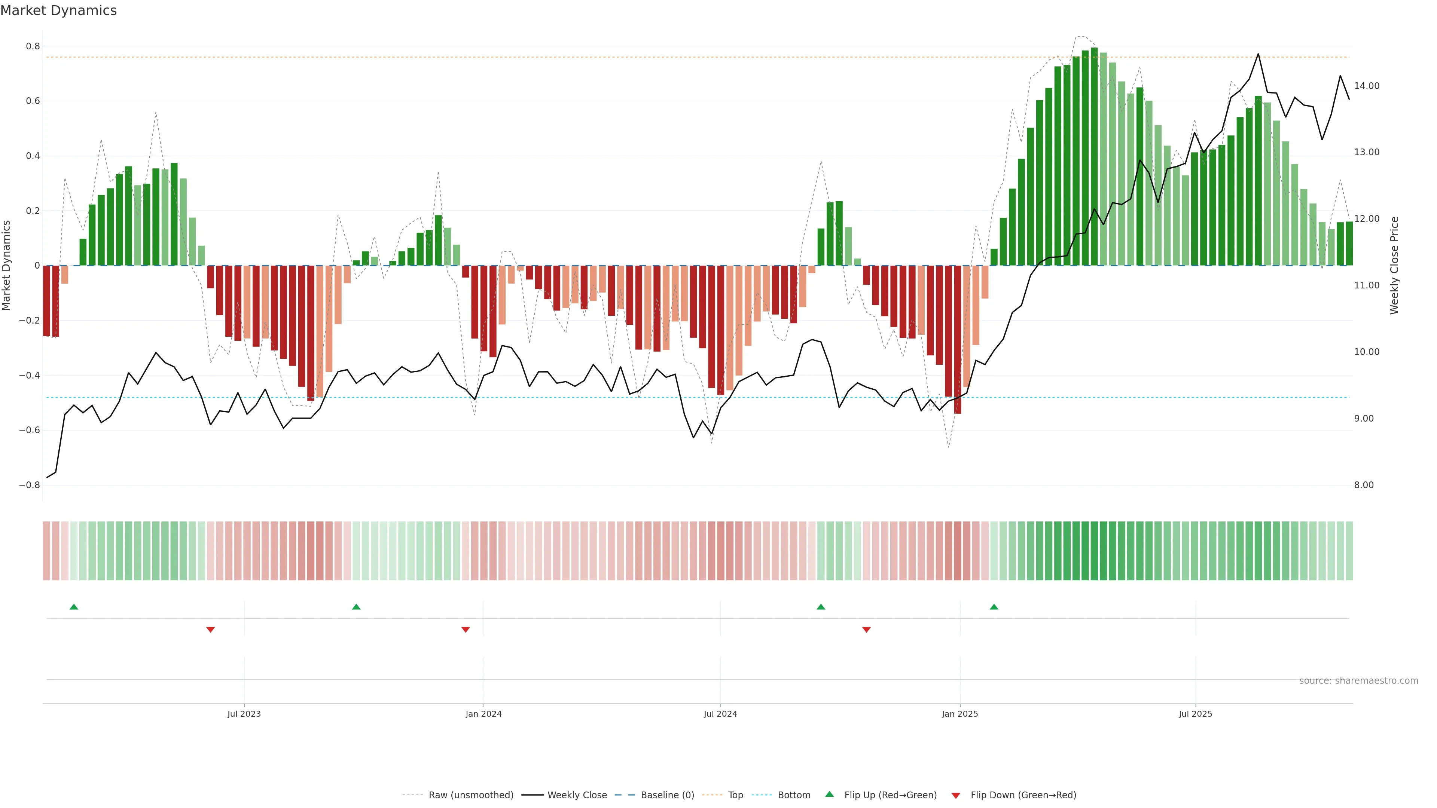Click the leftmost green flip-up triangle marker

click(x=74, y=607)
